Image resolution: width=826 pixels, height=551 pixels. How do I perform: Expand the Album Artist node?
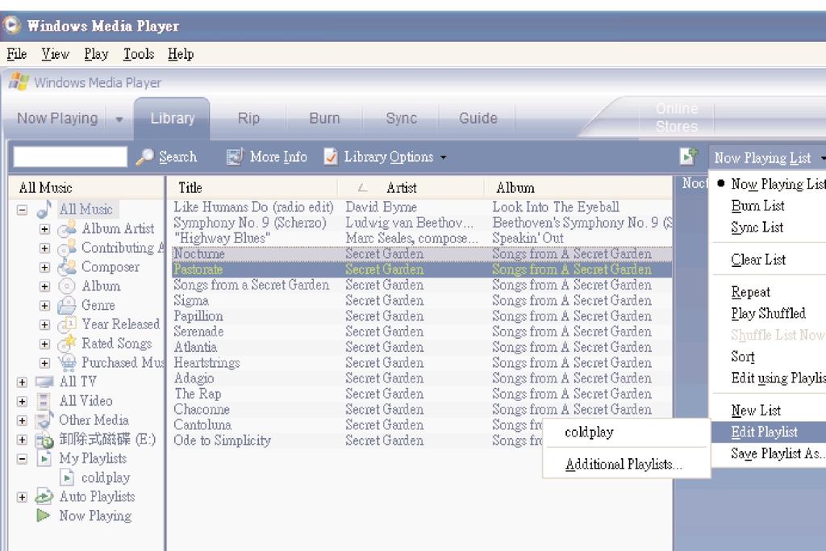click(45, 229)
